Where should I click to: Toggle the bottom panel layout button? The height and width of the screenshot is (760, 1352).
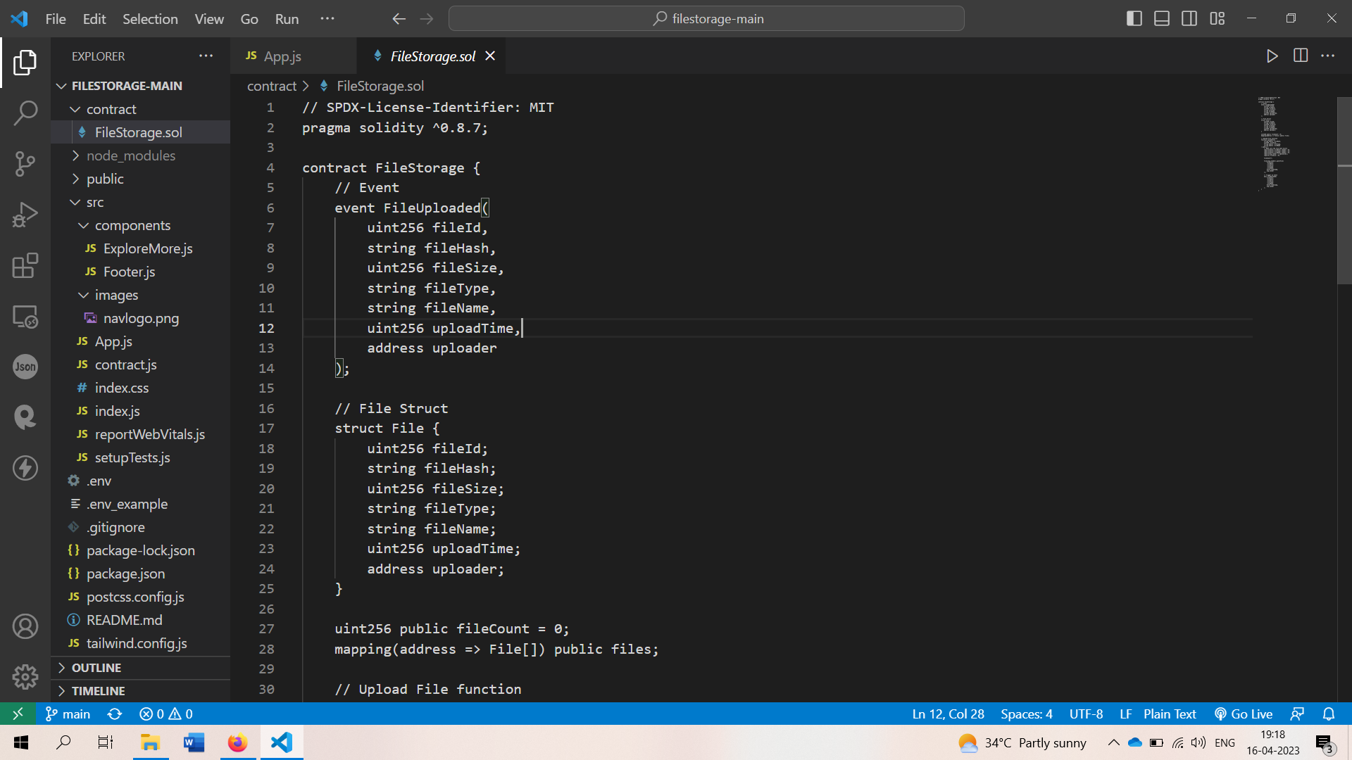pyautogui.click(x=1162, y=19)
